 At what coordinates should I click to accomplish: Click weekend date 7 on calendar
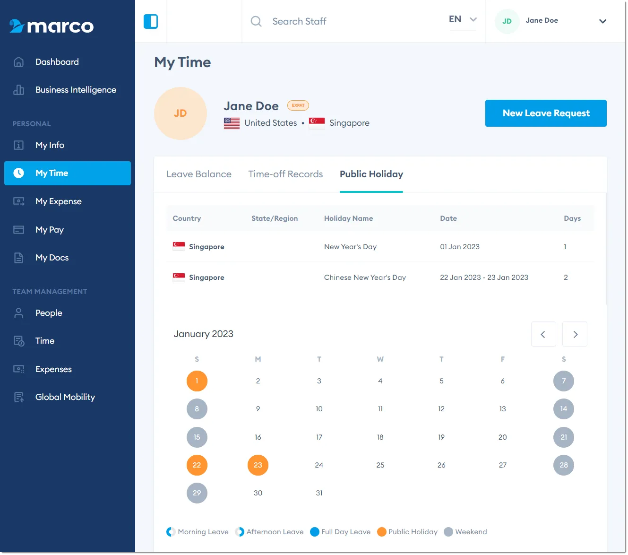(564, 381)
